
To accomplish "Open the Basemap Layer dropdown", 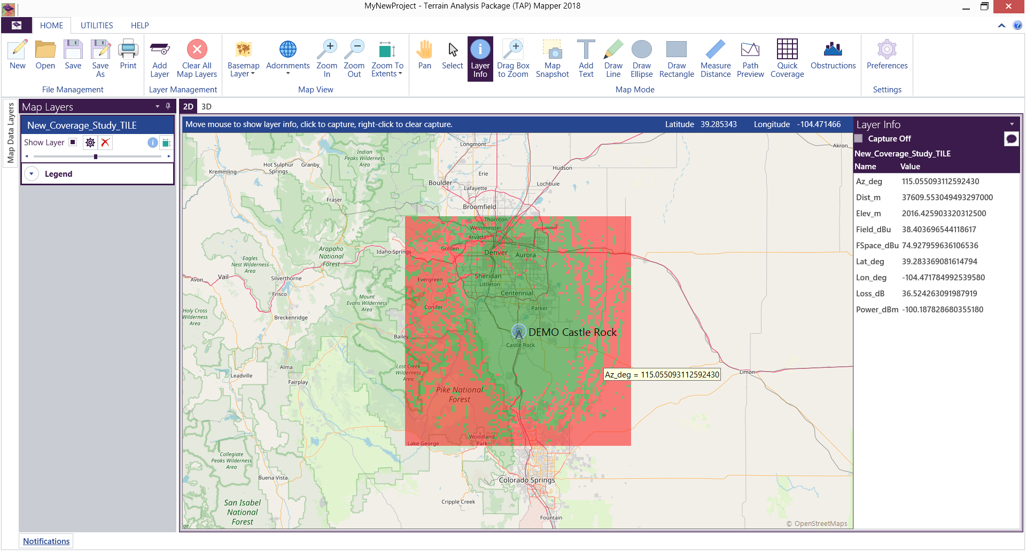I will (x=243, y=59).
